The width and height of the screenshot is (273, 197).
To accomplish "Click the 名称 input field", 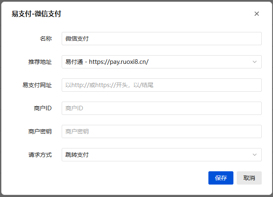I will pos(162,39).
